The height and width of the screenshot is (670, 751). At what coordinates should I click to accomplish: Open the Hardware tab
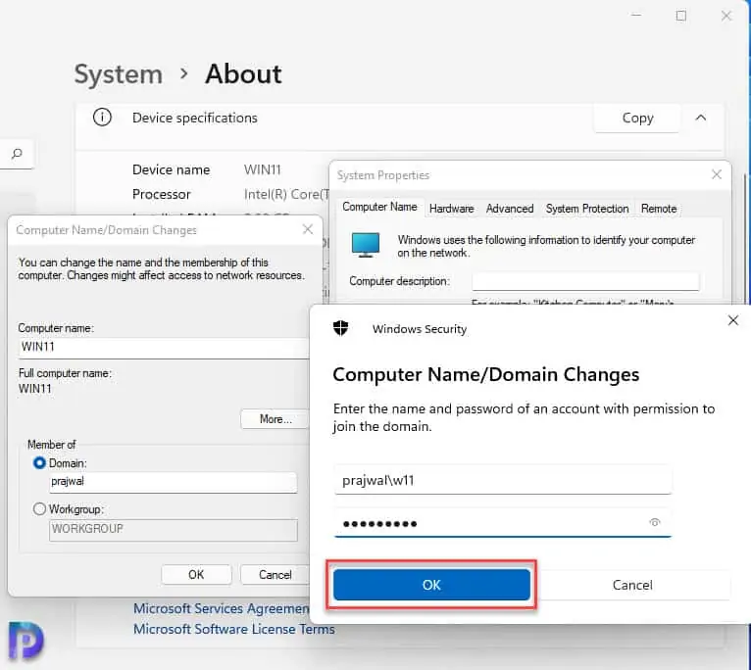(x=451, y=209)
